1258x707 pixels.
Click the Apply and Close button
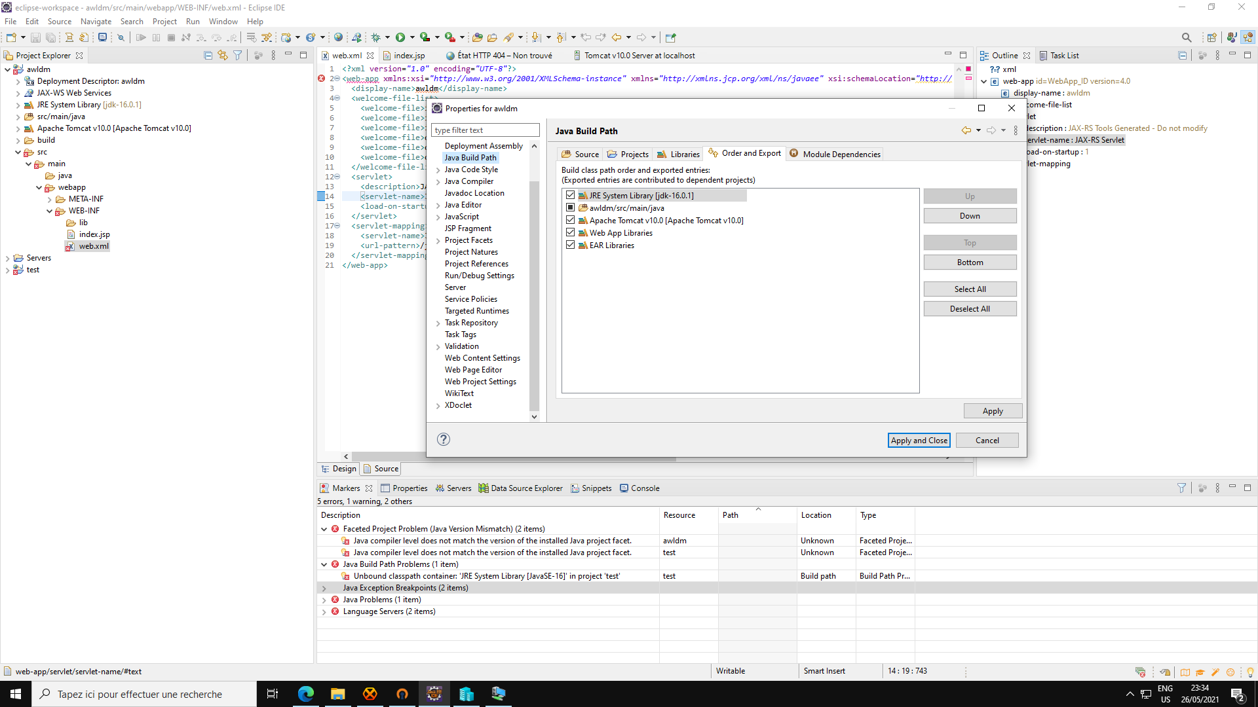coord(919,441)
